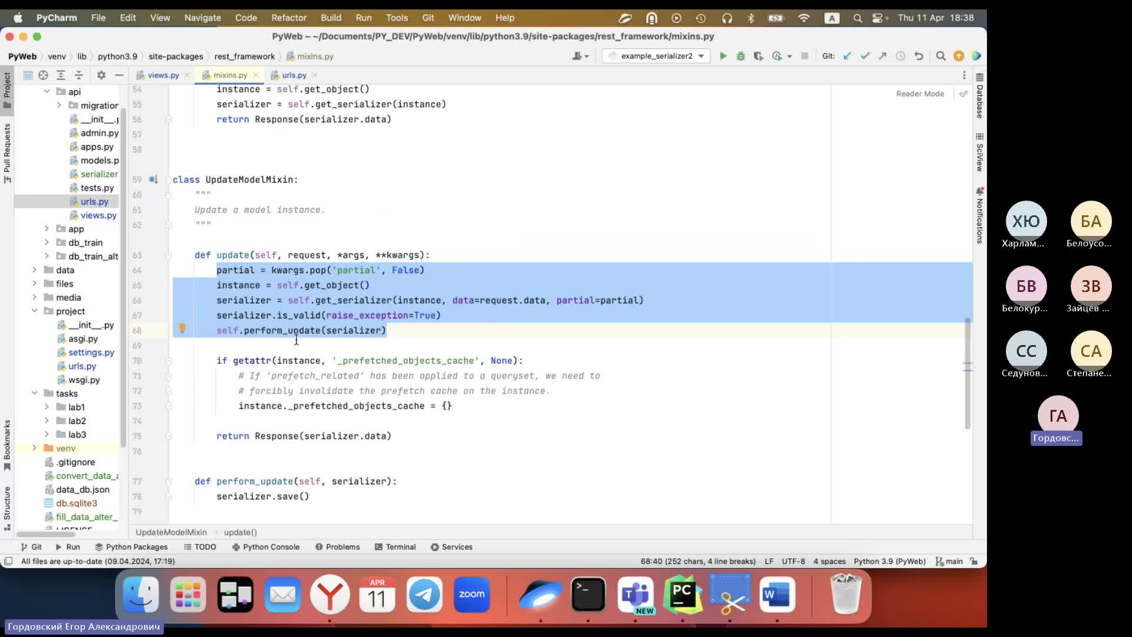Click UpdateModelMixin in breadcrumb bar
The height and width of the screenshot is (637, 1132).
point(171,532)
